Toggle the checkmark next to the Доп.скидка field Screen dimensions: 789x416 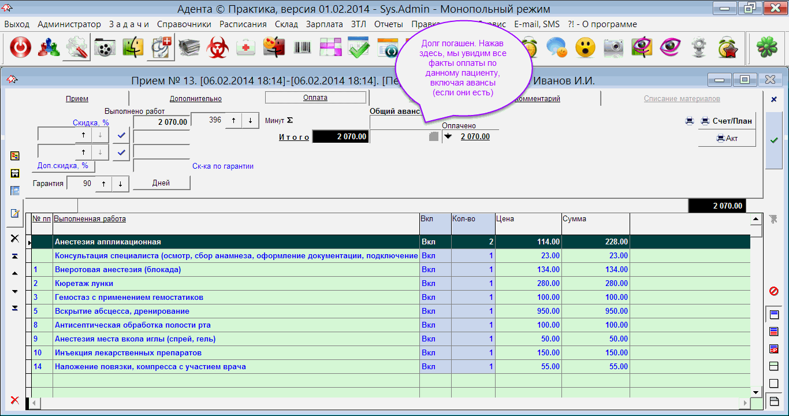(x=121, y=153)
